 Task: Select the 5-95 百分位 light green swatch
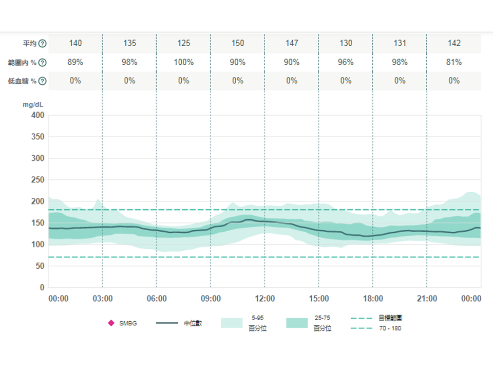coord(232,323)
